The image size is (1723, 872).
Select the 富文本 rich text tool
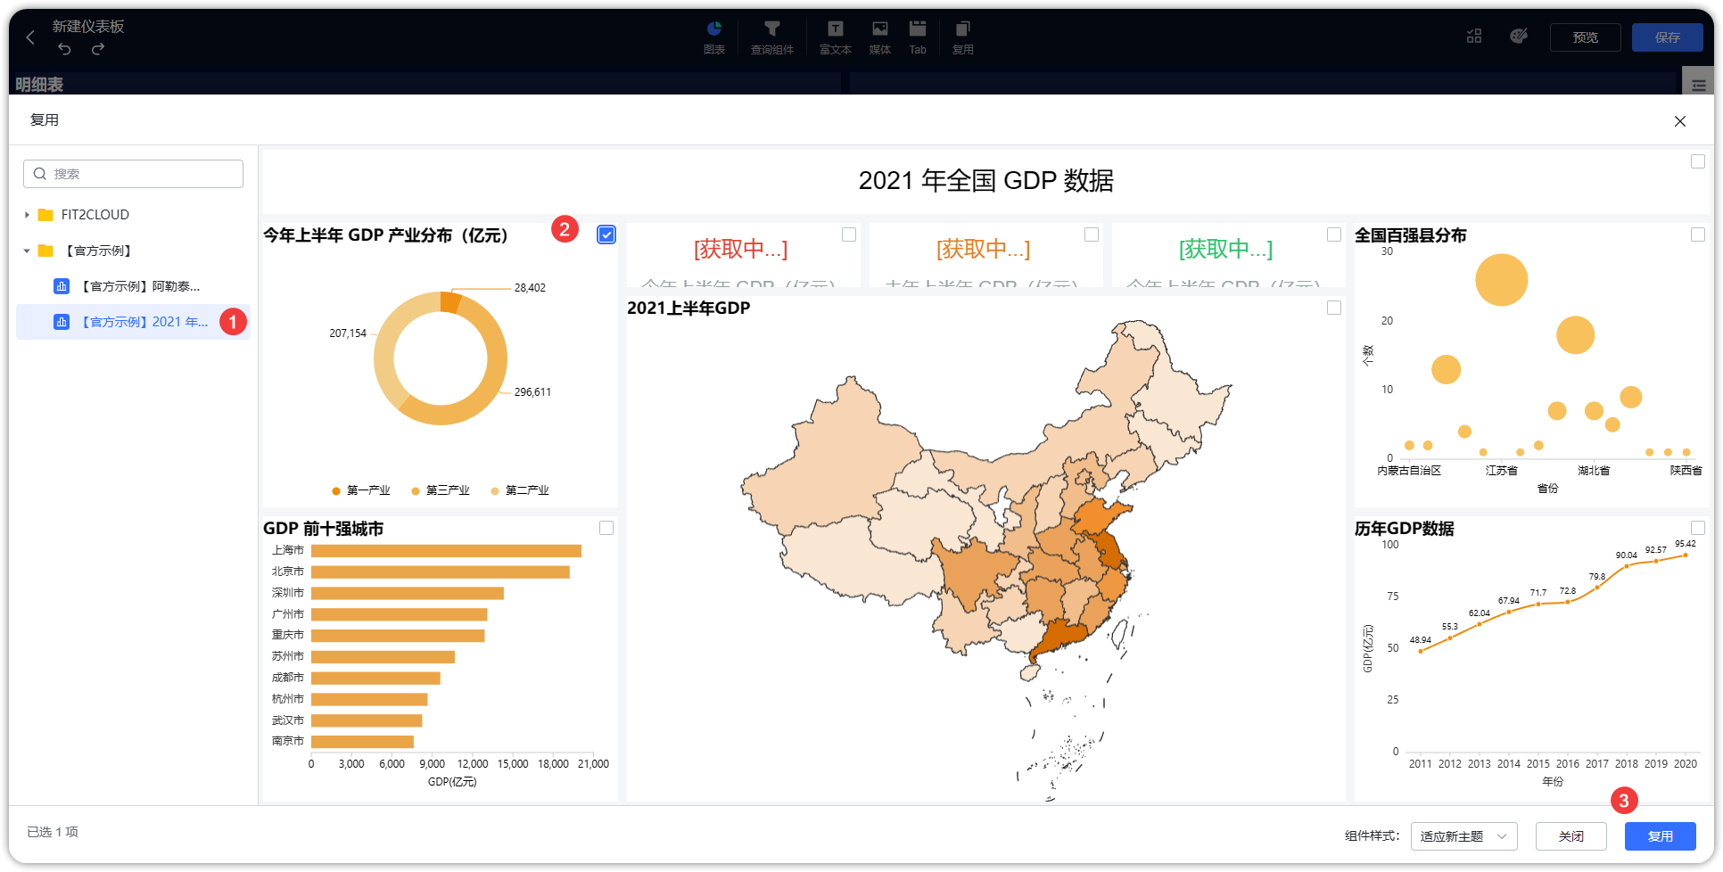(x=836, y=37)
